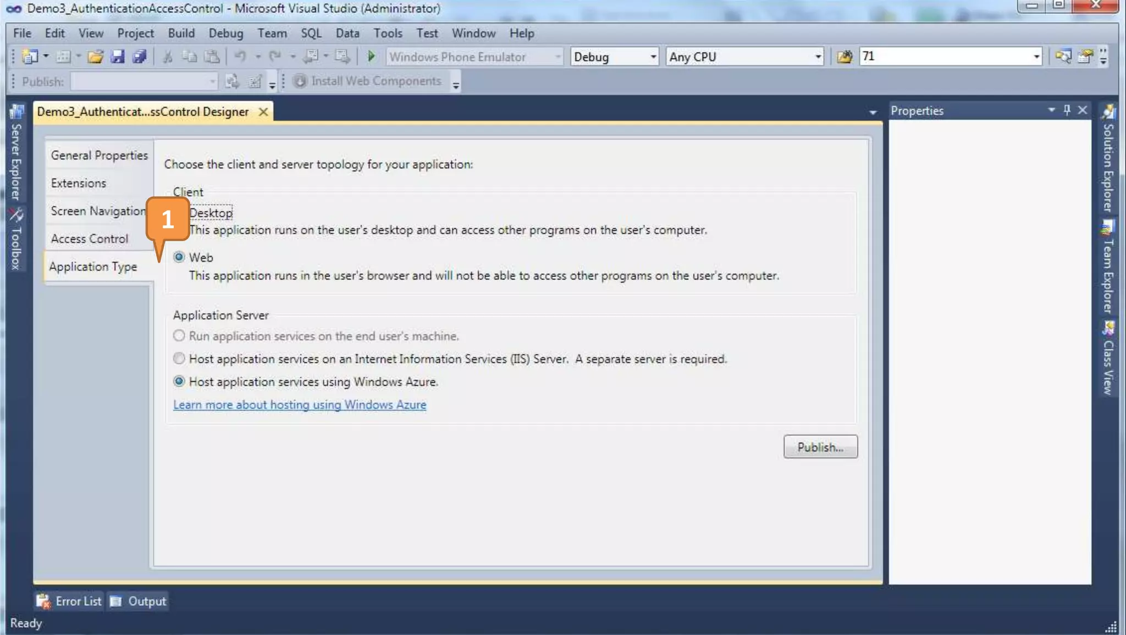The height and width of the screenshot is (635, 1126).
Task: Click the Save All toolbar icon
Action: 140,57
